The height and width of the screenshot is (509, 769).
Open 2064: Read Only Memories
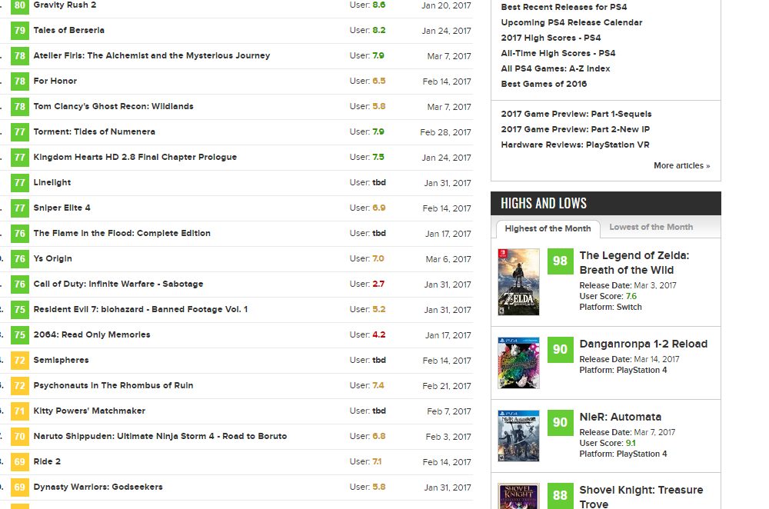click(x=92, y=334)
